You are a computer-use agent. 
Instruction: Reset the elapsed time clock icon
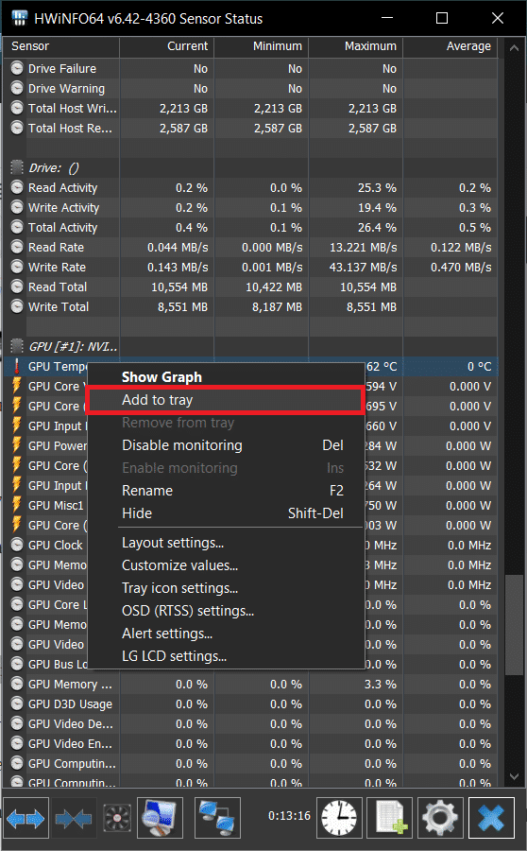(339, 818)
